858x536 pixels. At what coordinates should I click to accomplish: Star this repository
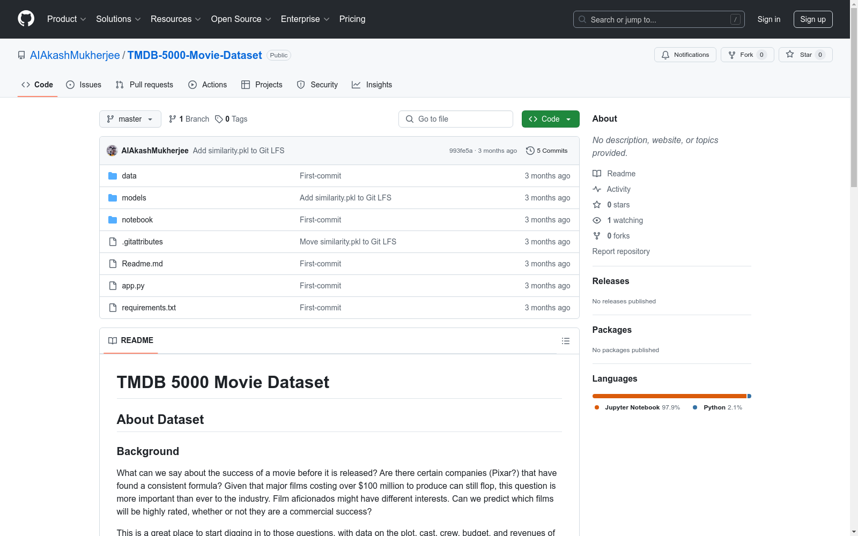point(805,55)
